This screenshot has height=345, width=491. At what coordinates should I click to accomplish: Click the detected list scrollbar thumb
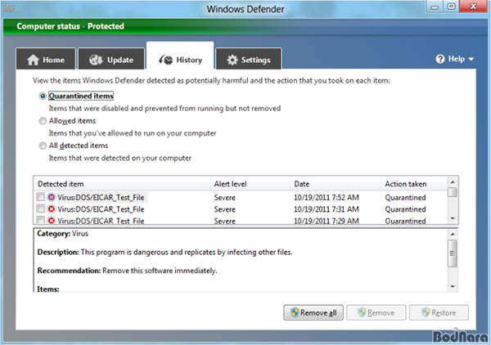(x=453, y=192)
